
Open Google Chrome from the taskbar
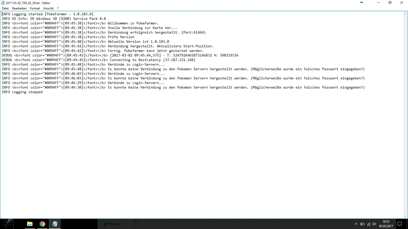click(42, 224)
